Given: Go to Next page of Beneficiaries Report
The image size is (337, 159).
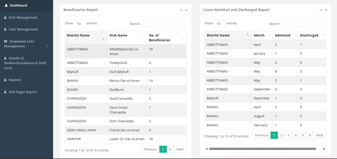Looking at the screenshot, I should [x=180, y=149].
